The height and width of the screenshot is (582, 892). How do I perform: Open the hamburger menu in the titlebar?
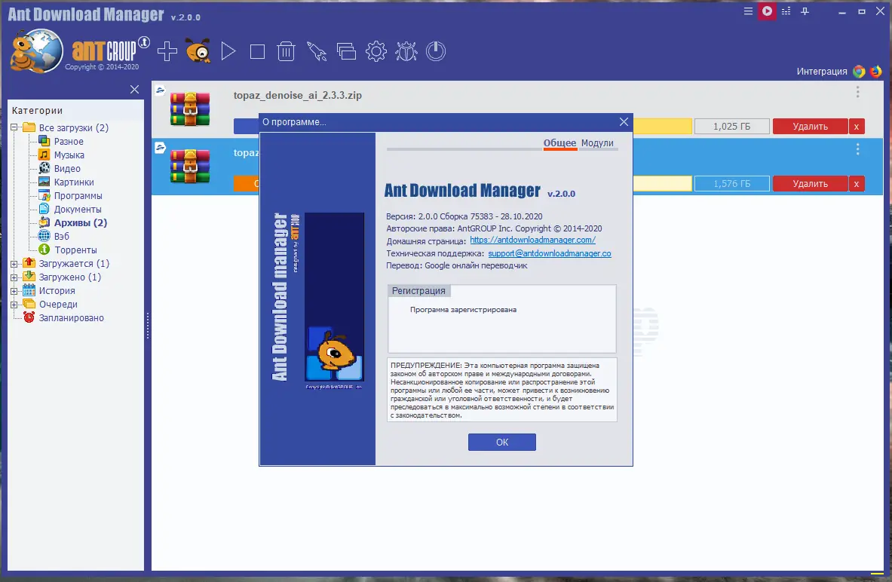748,11
